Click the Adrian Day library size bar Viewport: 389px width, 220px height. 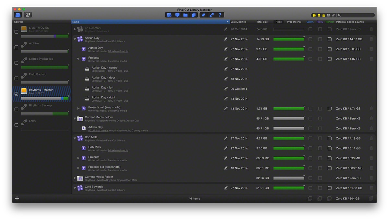click(289, 39)
